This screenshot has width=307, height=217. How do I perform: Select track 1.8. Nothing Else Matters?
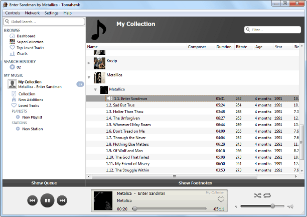(x=192, y=144)
